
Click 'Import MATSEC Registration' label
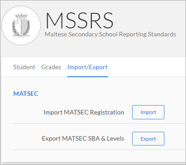pos(84,112)
